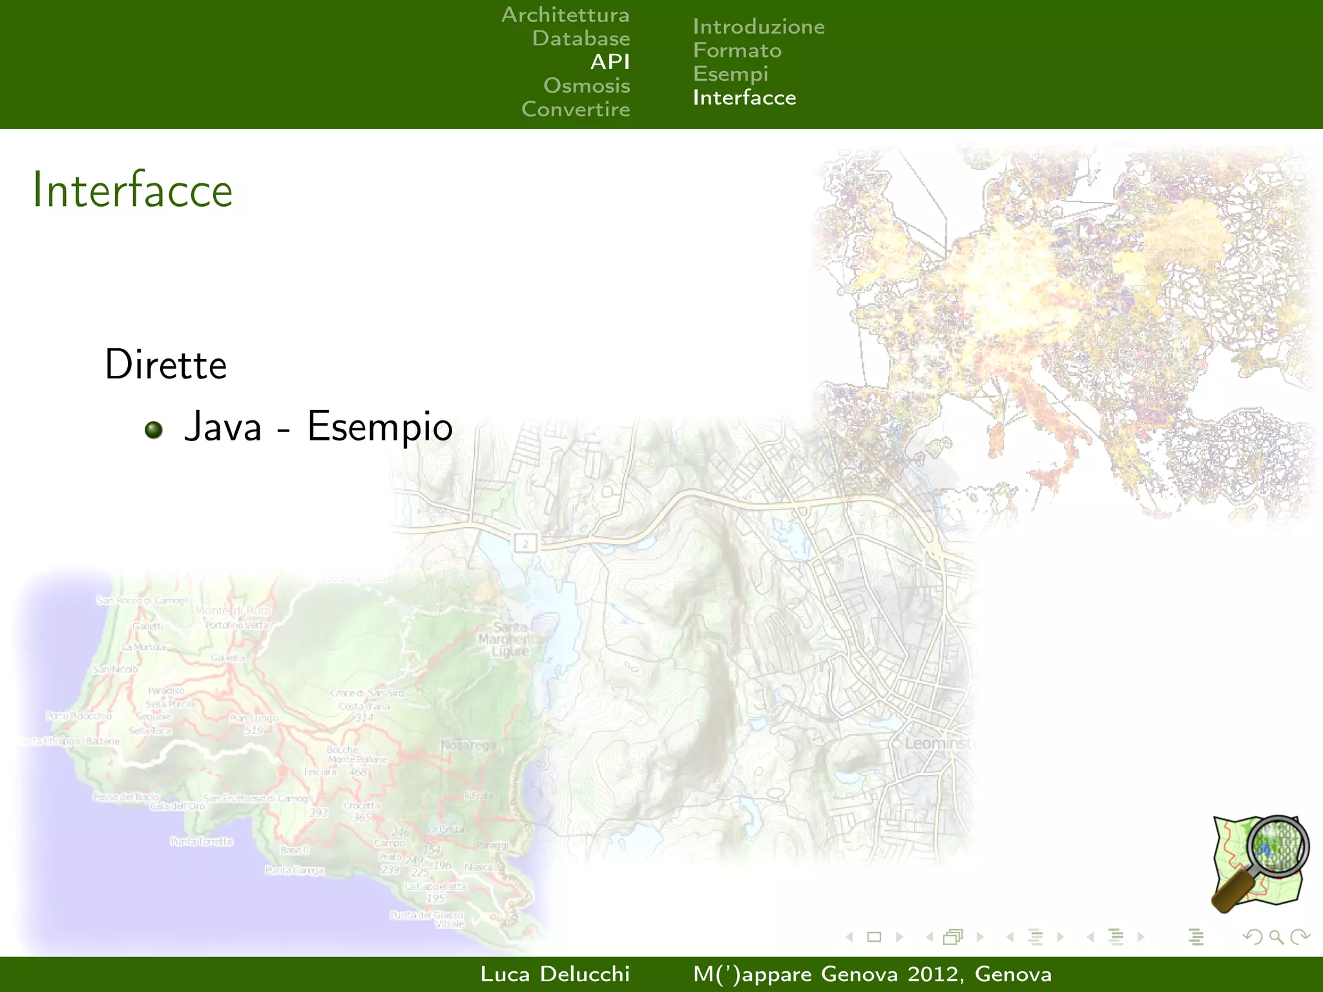1323x992 pixels.
Task: Click the magnifier search icon
Action: (x=1276, y=937)
